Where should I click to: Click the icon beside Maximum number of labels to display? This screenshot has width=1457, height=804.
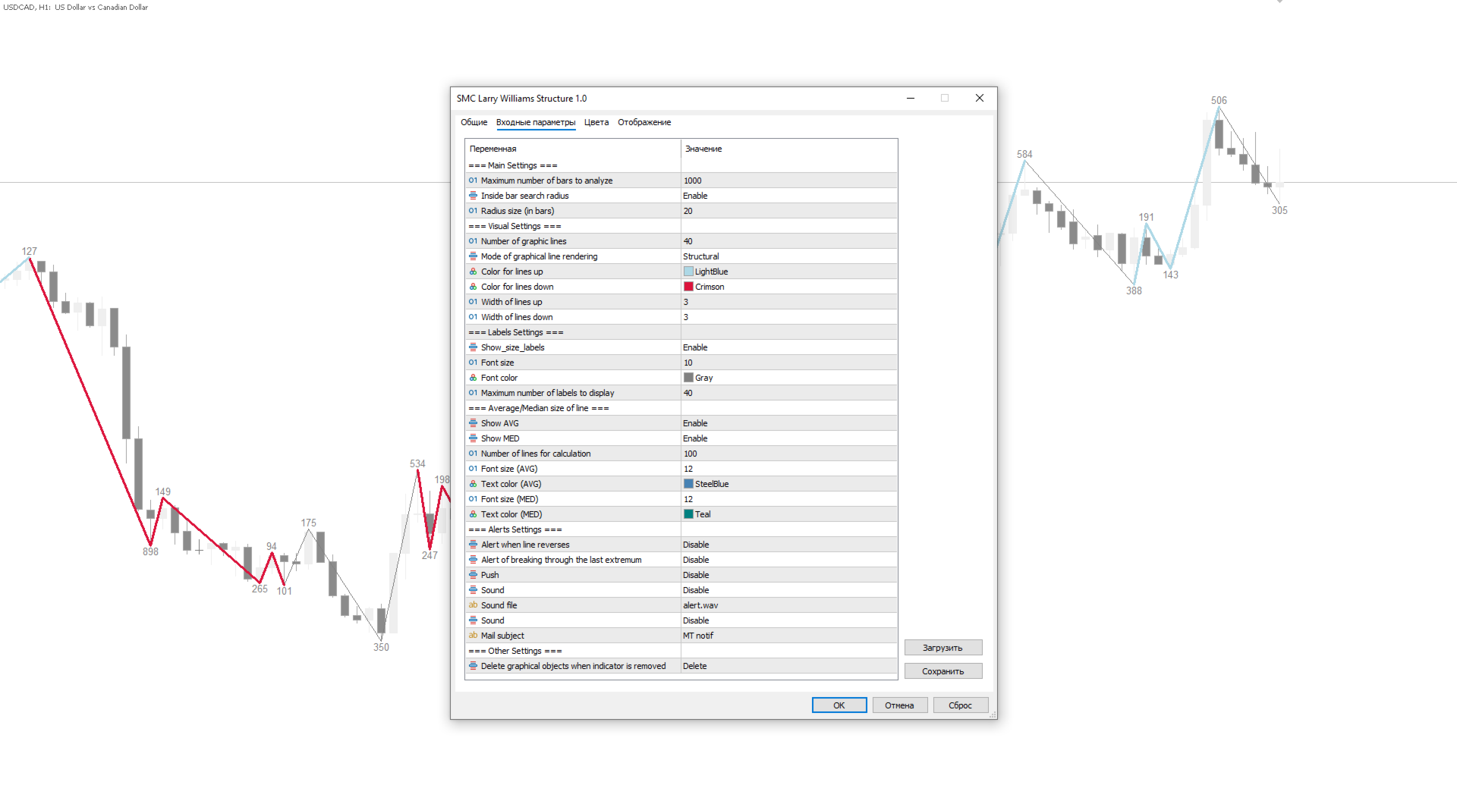pyautogui.click(x=473, y=393)
